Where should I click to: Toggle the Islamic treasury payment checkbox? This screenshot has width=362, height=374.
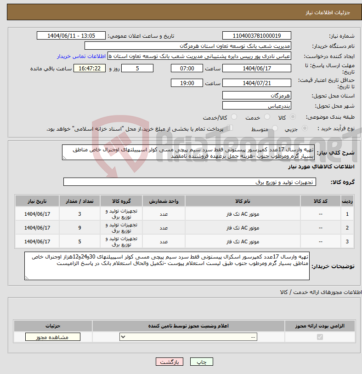230,128
